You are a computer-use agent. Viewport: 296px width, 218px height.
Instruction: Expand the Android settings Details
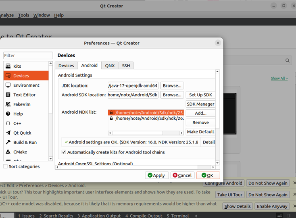(208, 142)
